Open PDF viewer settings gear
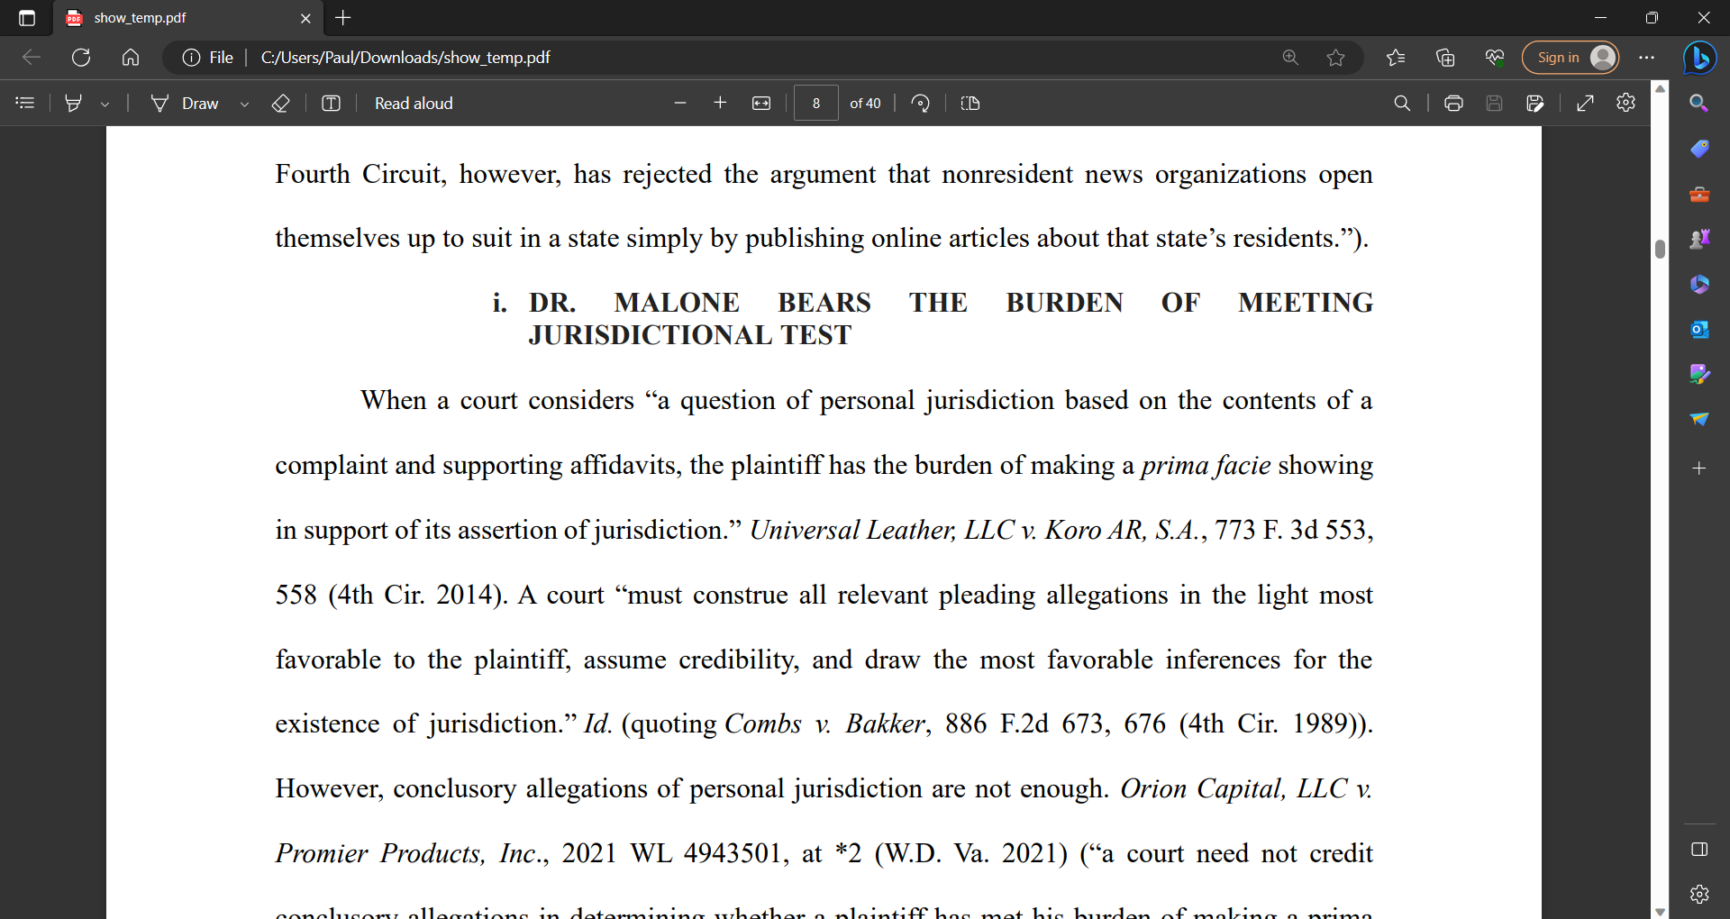The width and height of the screenshot is (1730, 919). click(1626, 104)
